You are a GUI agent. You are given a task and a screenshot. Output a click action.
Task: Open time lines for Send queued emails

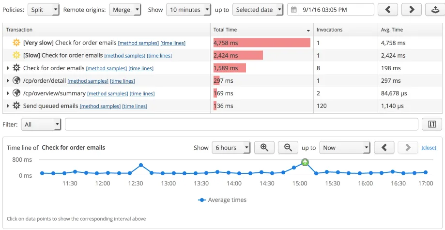coord(135,106)
